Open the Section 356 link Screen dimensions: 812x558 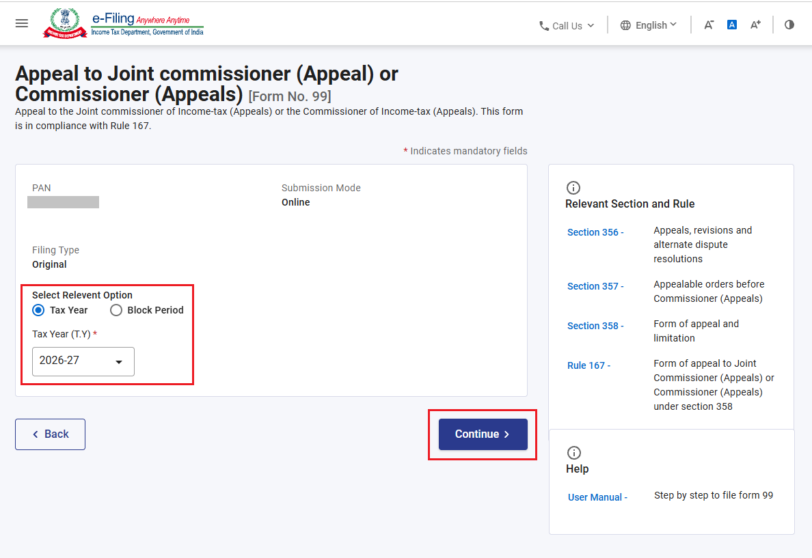(x=595, y=232)
